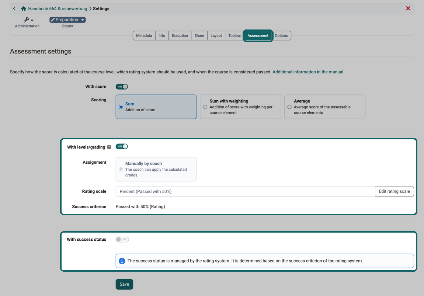Click the Passed with 50% (Rating) text
The width and height of the screenshot is (424, 296).
[x=140, y=206]
